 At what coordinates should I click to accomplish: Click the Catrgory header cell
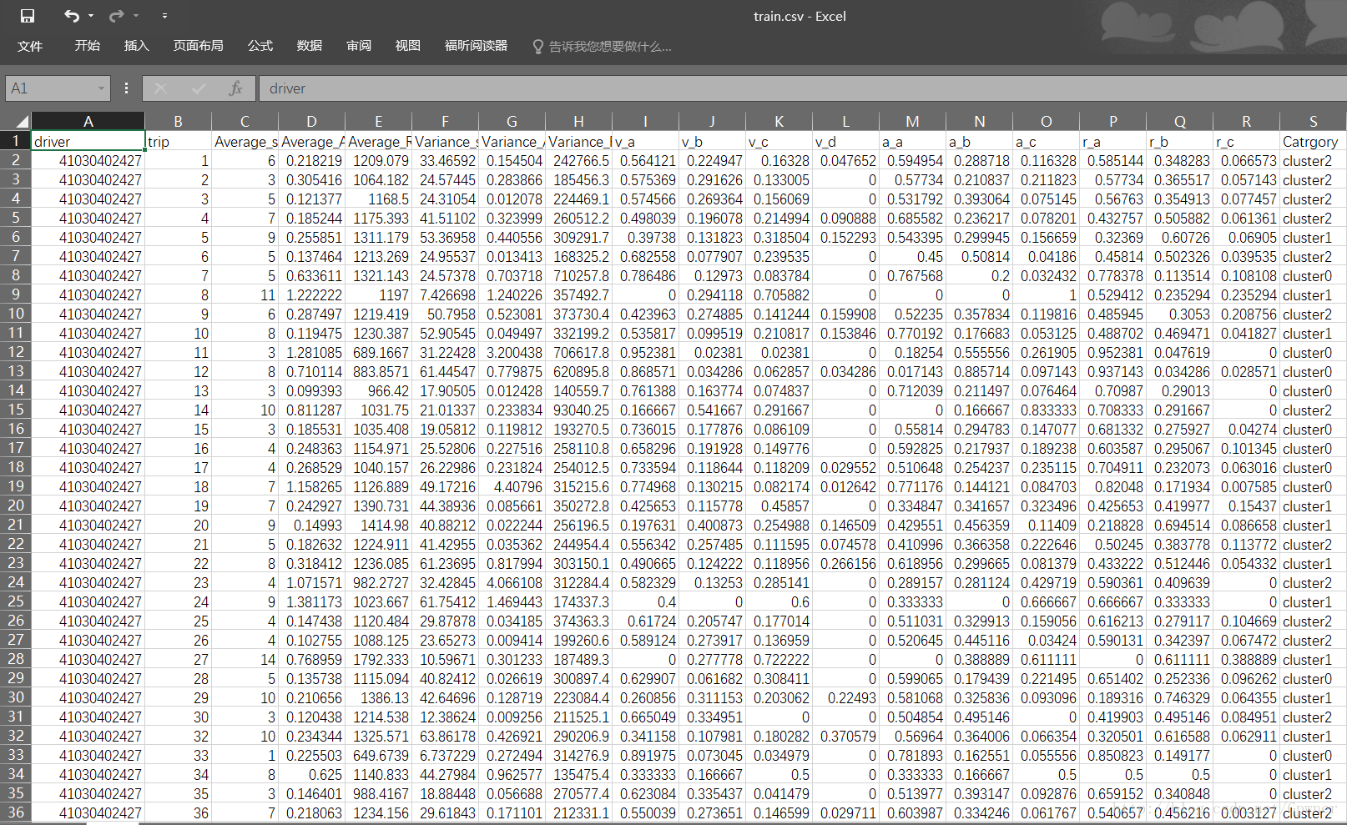[1313, 141]
